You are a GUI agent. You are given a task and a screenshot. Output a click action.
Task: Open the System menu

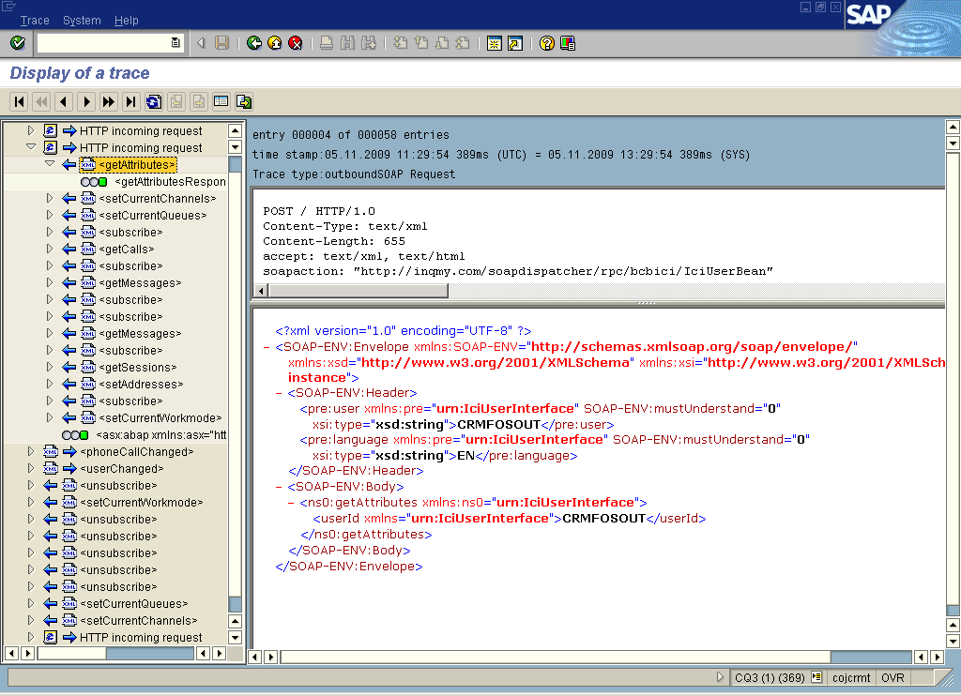click(x=81, y=20)
